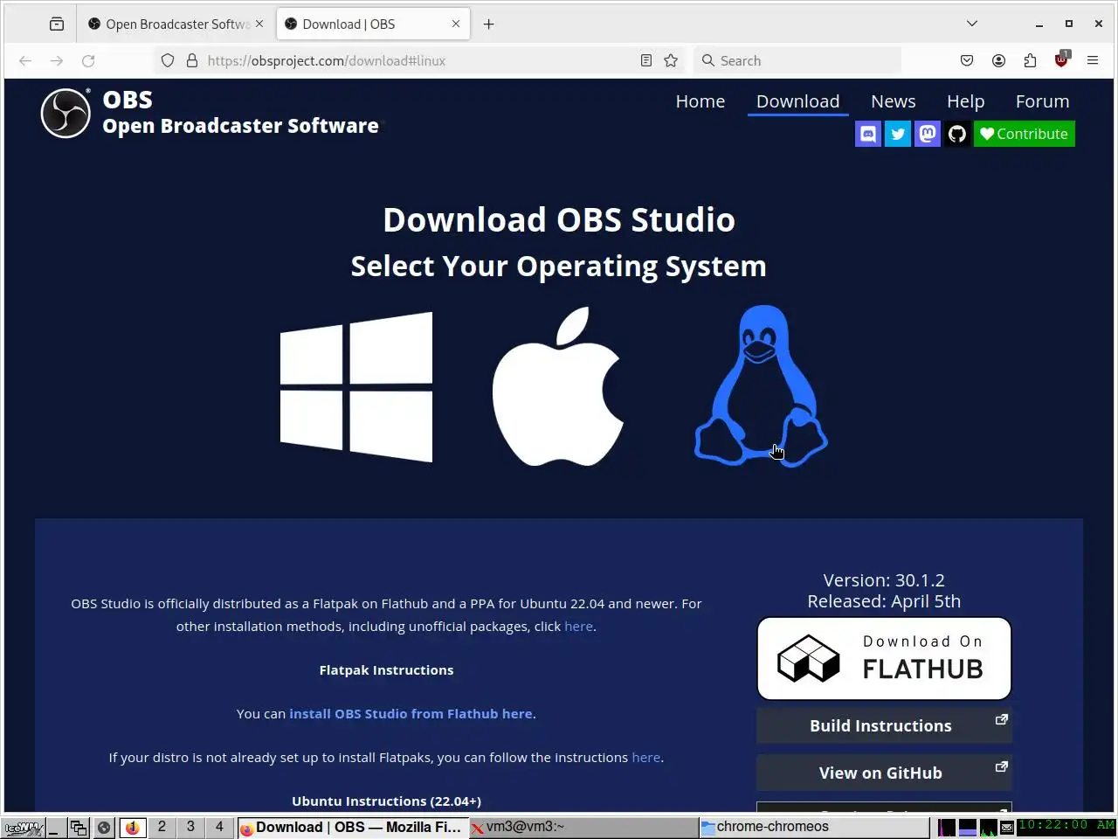Open a new browser tab with plus button
1118x839 pixels.
click(x=489, y=24)
